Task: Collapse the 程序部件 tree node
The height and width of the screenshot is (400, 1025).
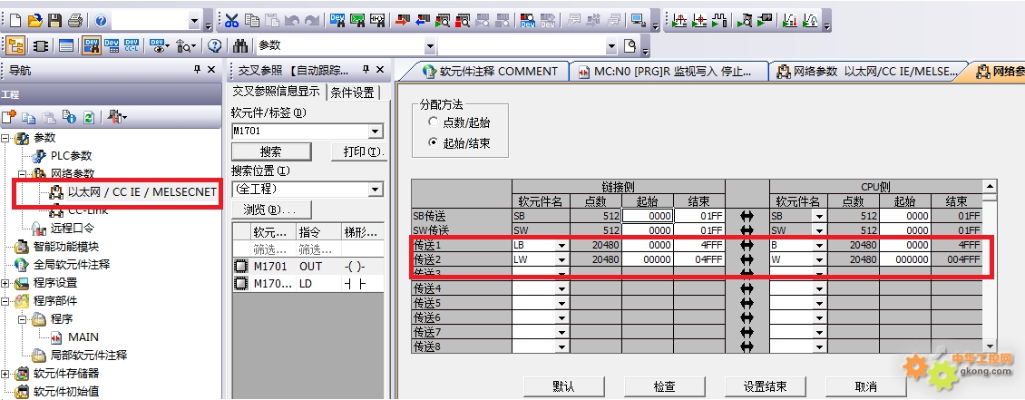Action: click(x=5, y=301)
